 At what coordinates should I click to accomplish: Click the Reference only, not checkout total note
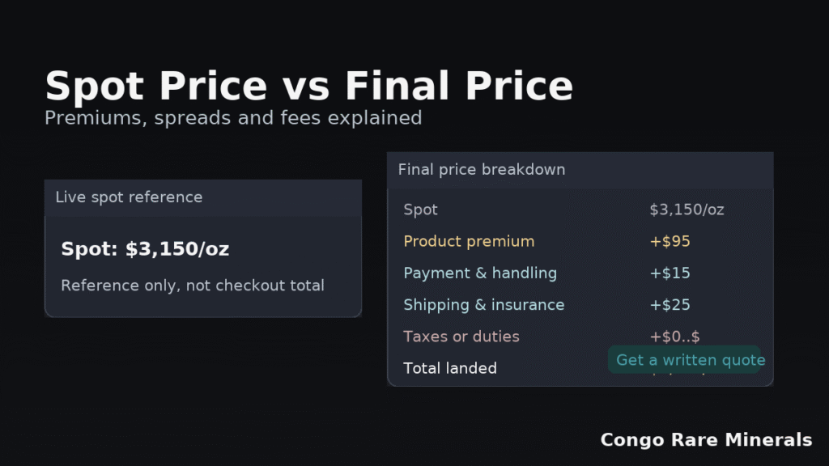pos(193,286)
